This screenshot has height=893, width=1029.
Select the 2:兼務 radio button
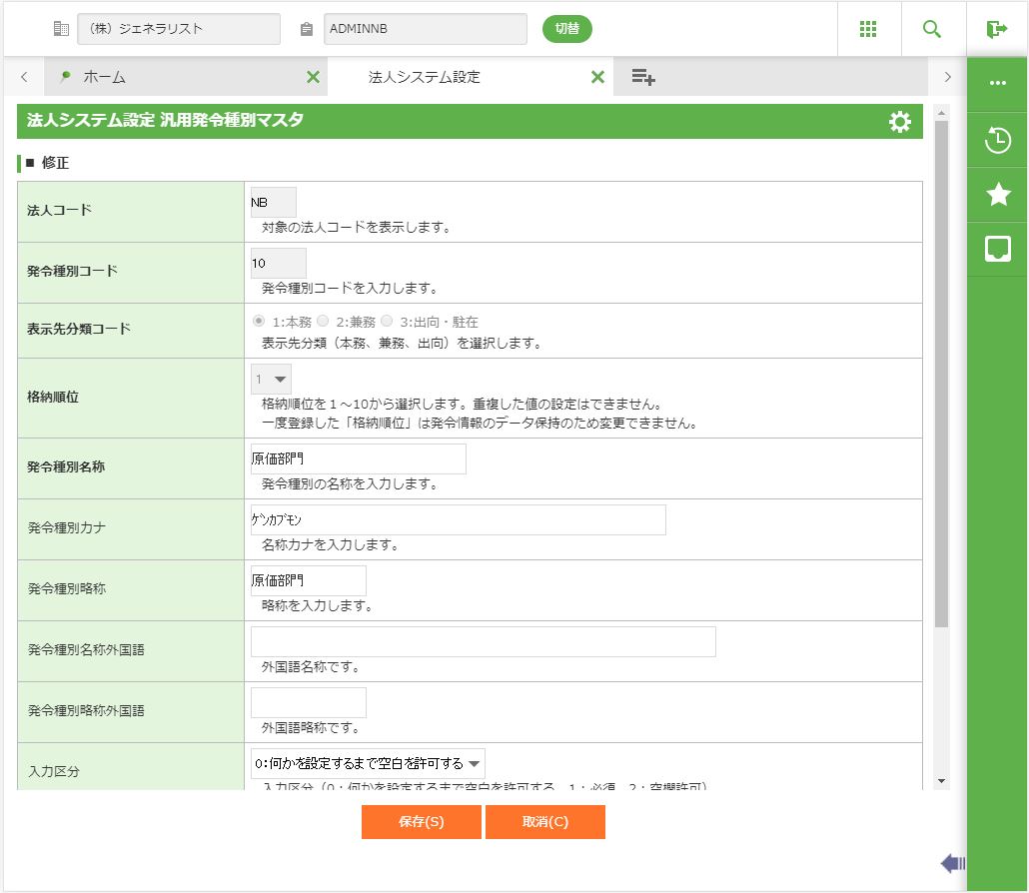323,322
